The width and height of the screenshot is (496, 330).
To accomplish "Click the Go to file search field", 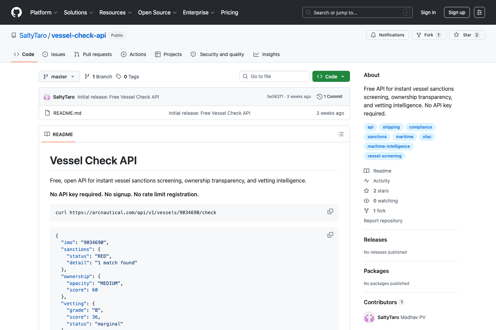I will click(x=275, y=76).
